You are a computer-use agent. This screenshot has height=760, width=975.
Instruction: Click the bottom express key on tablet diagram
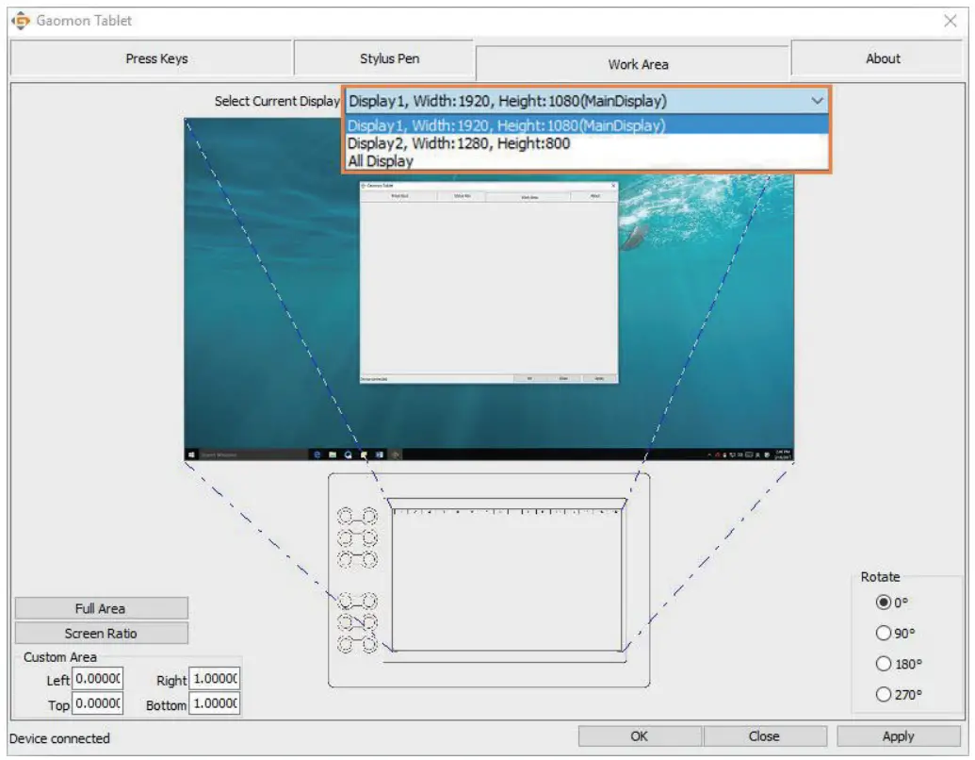click(357, 645)
